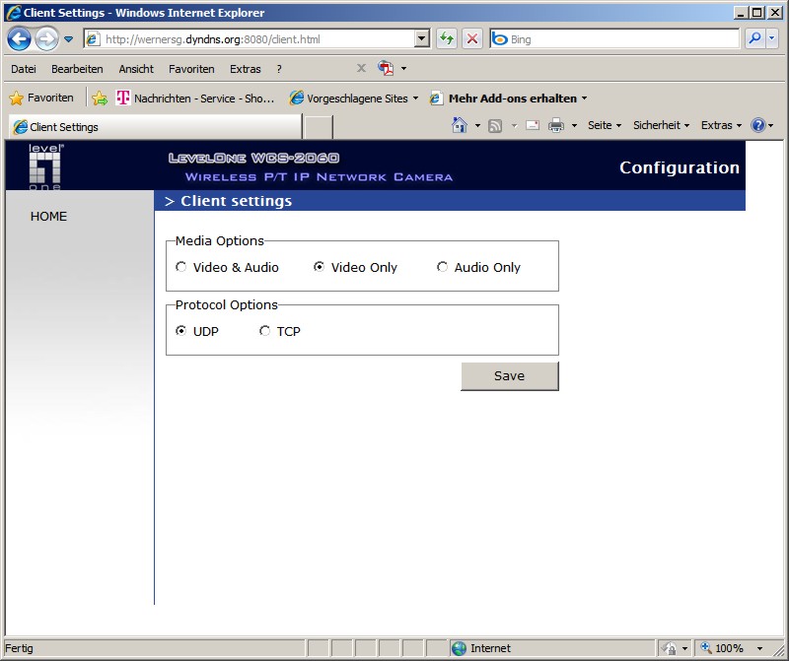Open the Favoriten star button

41,99
